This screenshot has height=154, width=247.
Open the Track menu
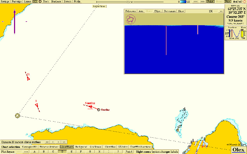tap(46, 2)
